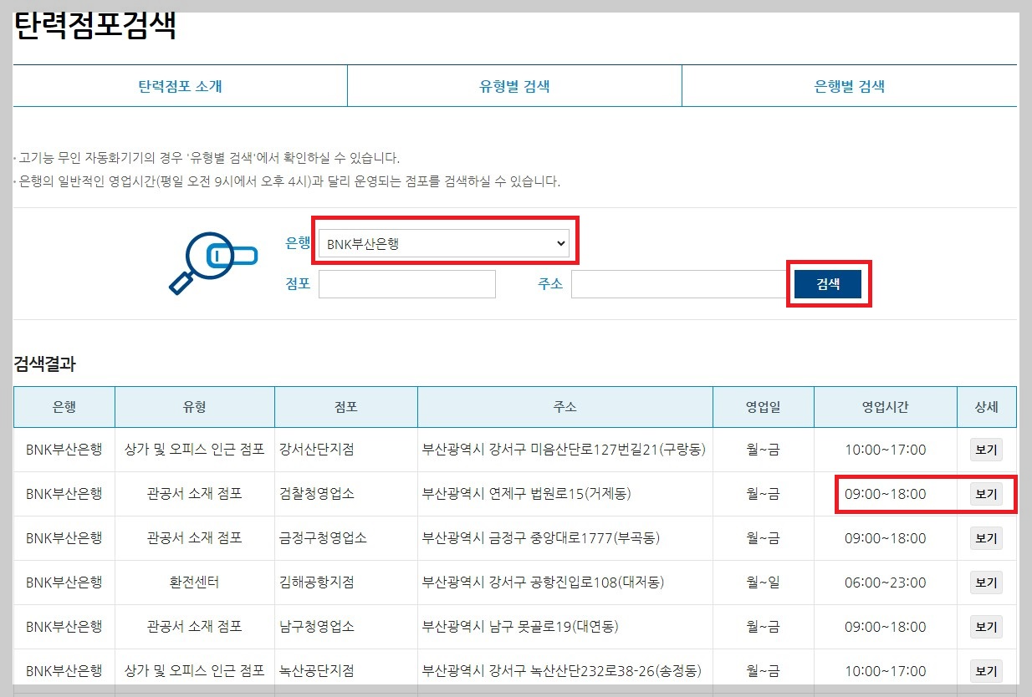This screenshot has height=697, width=1032.
Task: Focus the 주소 address input box
Action: 677,283
